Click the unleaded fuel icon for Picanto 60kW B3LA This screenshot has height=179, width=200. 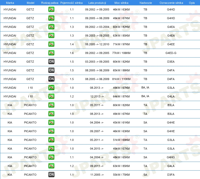click(51, 105)
